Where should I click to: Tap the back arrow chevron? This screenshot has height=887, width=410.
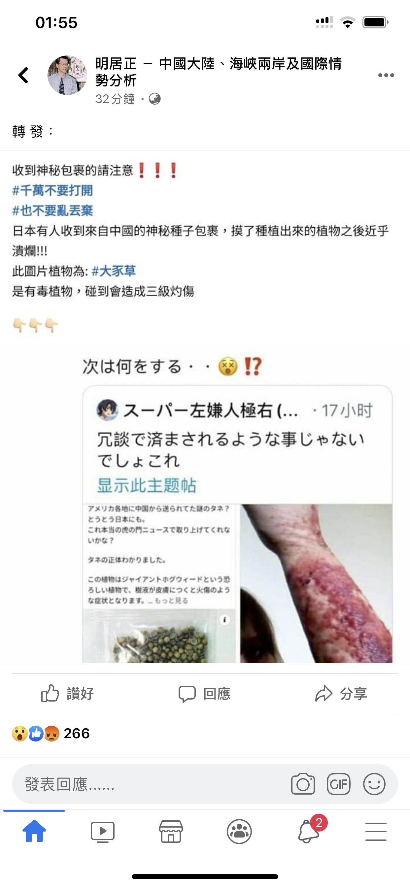pyautogui.click(x=23, y=75)
